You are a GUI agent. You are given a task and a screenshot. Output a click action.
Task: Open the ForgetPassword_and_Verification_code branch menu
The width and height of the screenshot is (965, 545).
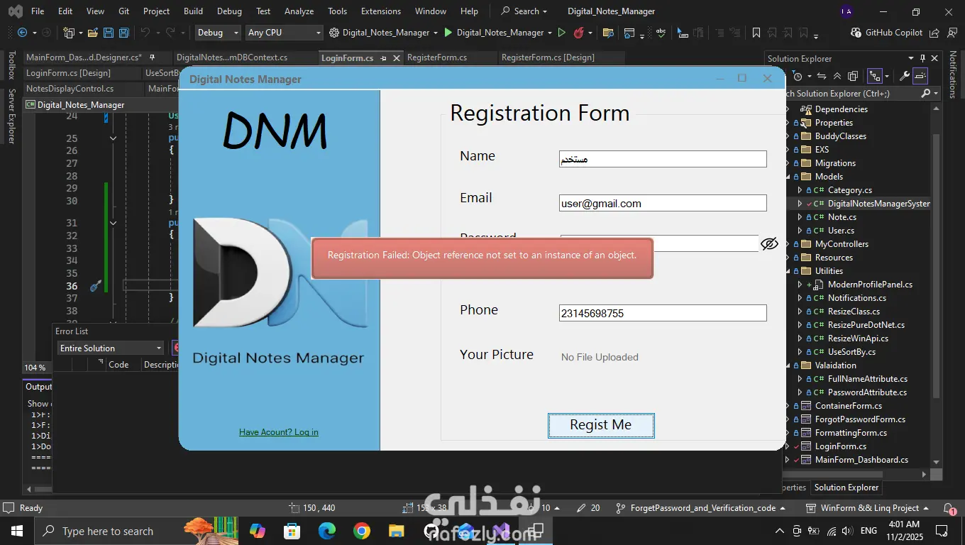700,508
